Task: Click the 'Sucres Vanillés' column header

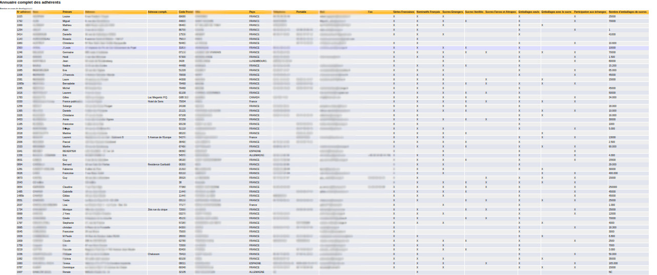Action: [x=474, y=12]
